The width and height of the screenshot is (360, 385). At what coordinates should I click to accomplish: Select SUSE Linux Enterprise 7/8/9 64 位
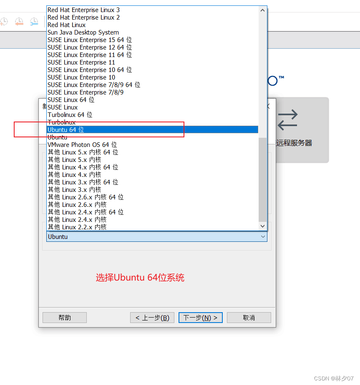[x=152, y=85]
